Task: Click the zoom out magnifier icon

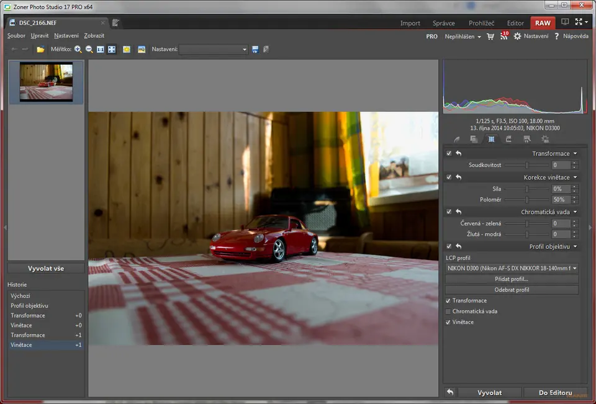Action: click(89, 49)
